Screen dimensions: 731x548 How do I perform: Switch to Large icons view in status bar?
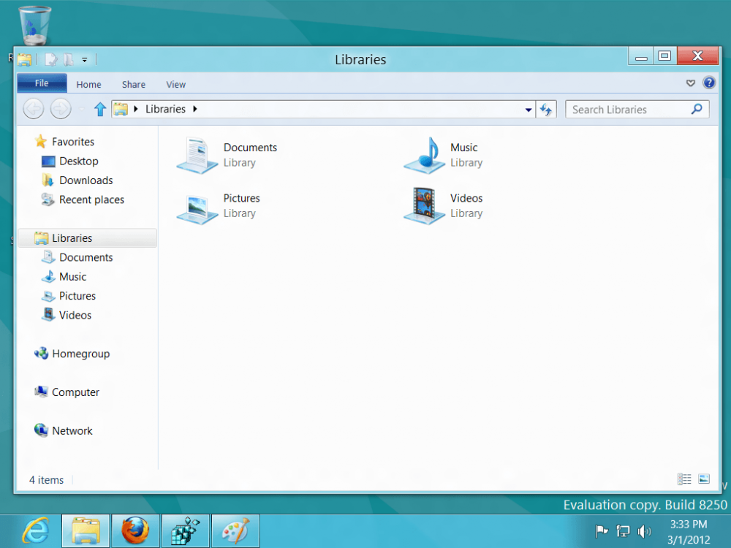tap(704, 479)
